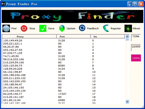Maximize the Proxy Finder Pro window
Viewport: 145px width, 109px height.
pyautogui.click(x=135, y=4)
